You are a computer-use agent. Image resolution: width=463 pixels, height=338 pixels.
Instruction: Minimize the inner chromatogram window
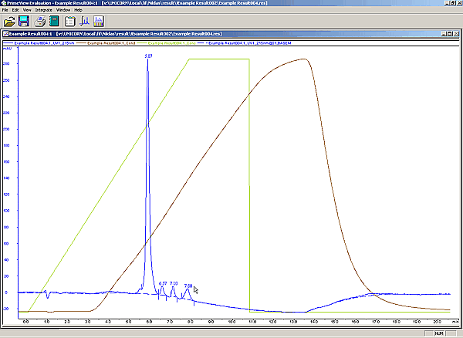[x=444, y=34]
